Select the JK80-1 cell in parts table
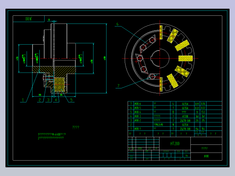The width and height of the screenshot is (235, 176). pyautogui.click(x=137, y=129)
